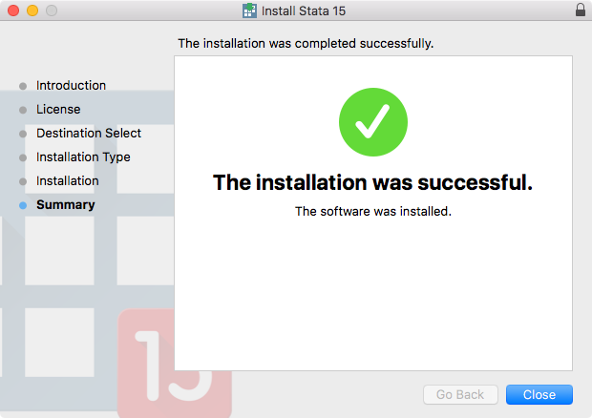Minimize the installer with the yellow button
This screenshot has width=592, height=418.
(x=32, y=10)
